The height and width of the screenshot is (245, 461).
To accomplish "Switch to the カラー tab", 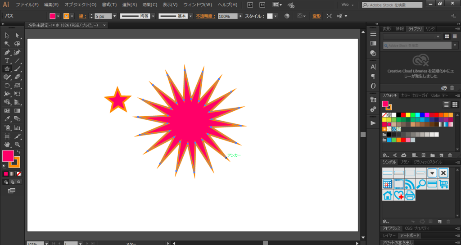I will (x=406, y=95).
